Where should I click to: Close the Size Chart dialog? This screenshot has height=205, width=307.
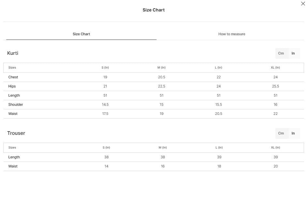(x=303, y=4)
